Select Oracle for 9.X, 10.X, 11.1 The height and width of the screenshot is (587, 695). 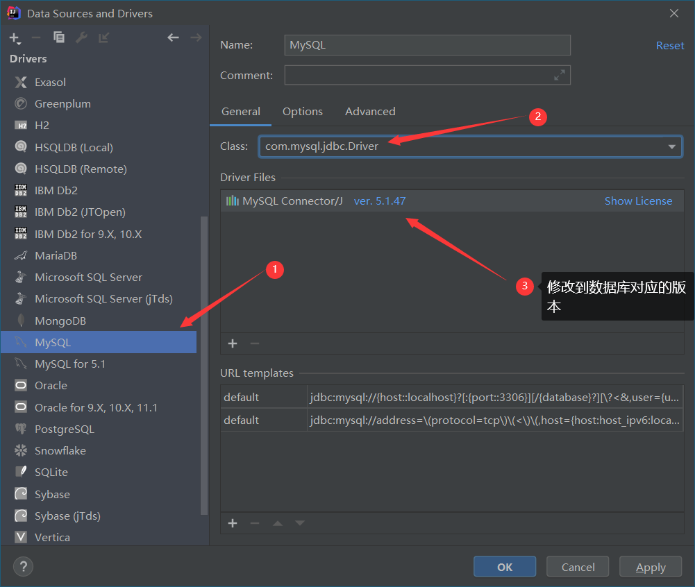[x=99, y=407]
